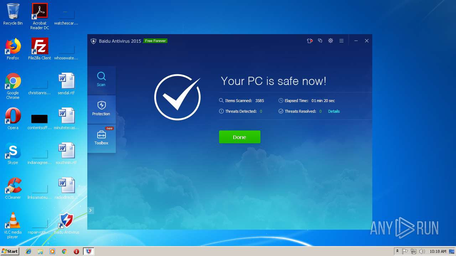
Task: Click the Threats Resolved: 0 text
Action: 300,111
